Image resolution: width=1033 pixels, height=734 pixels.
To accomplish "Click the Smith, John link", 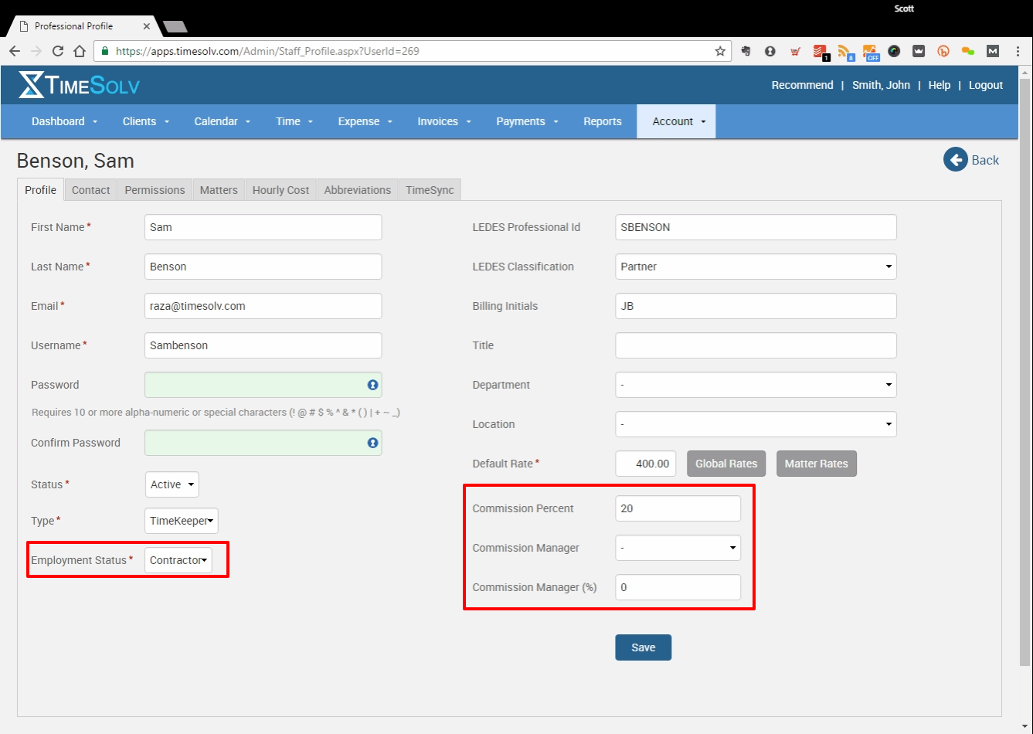I will click(x=881, y=85).
